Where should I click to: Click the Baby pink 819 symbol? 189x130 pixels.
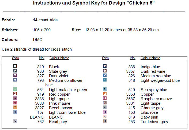[x=105, y=117]
